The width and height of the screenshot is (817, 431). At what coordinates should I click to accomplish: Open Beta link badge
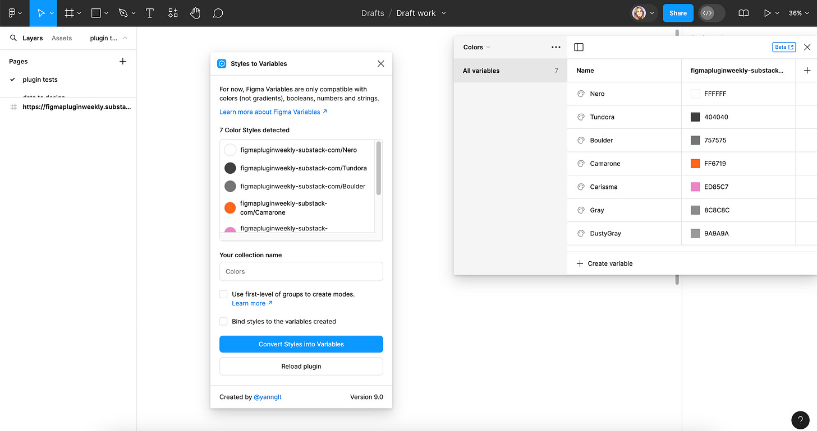pos(784,47)
